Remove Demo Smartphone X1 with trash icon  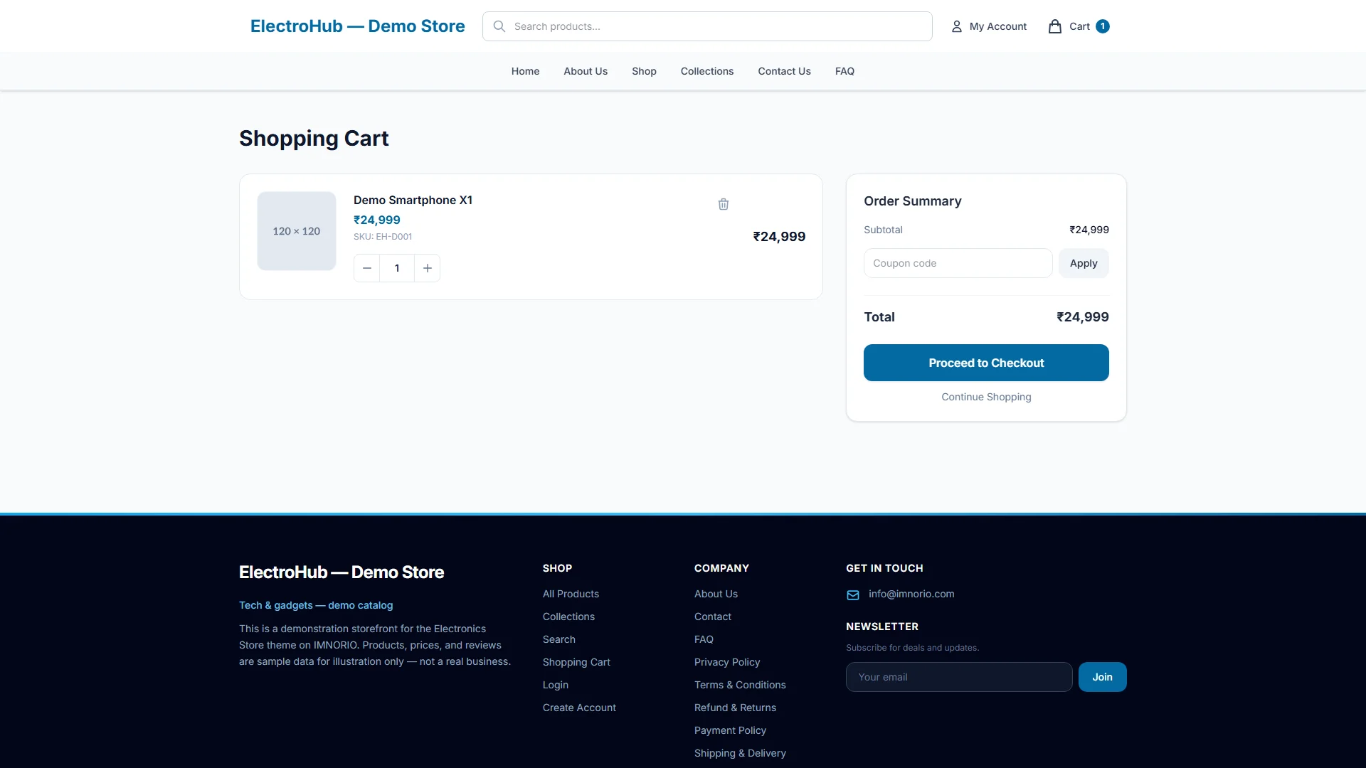pos(724,204)
